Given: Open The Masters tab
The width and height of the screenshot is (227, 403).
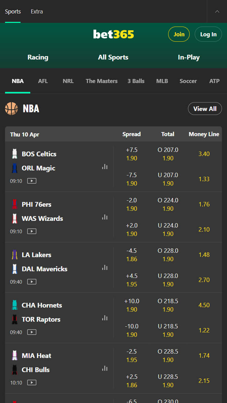Looking at the screenshot, I should [x=102, y=81].
